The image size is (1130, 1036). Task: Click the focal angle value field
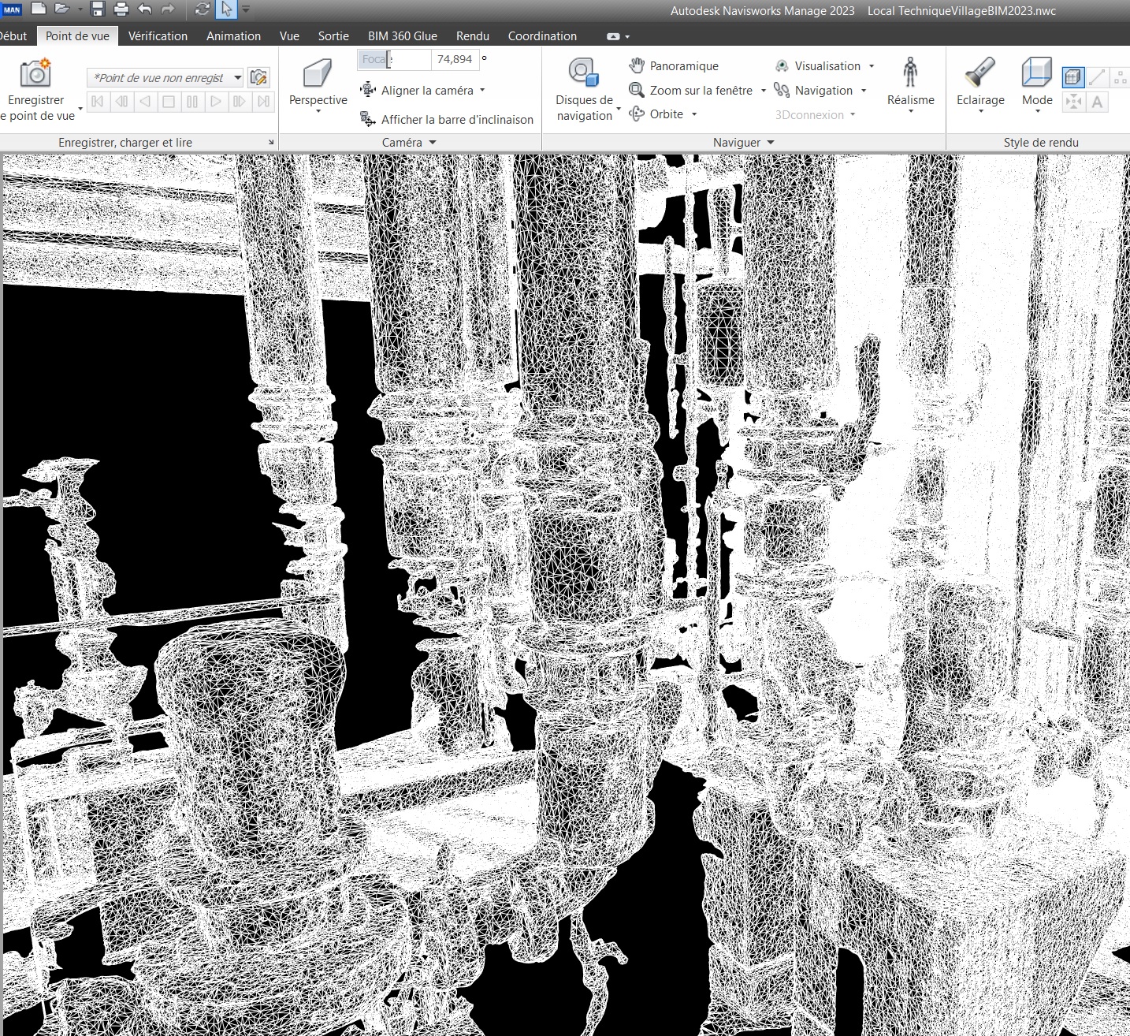[x=454, y=59]
